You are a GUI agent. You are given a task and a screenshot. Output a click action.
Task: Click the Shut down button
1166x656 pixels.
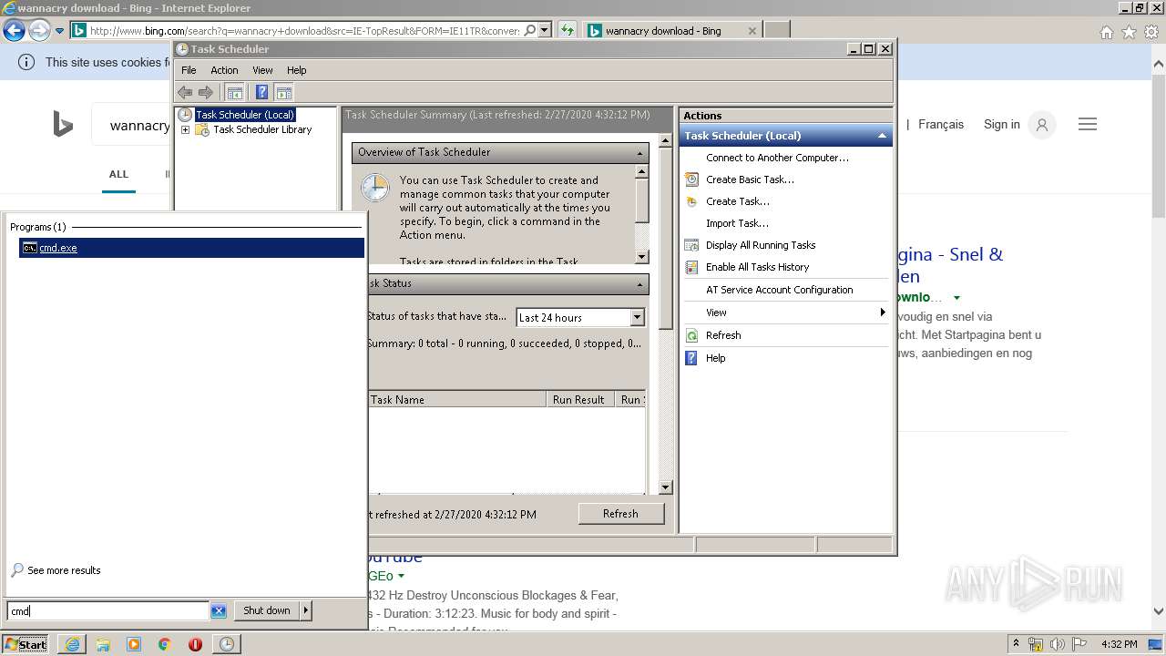click(x=267, y=610)
